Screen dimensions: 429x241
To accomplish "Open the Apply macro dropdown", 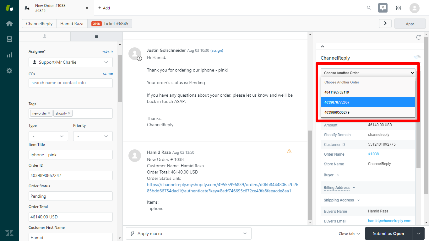I will (189, 233).
